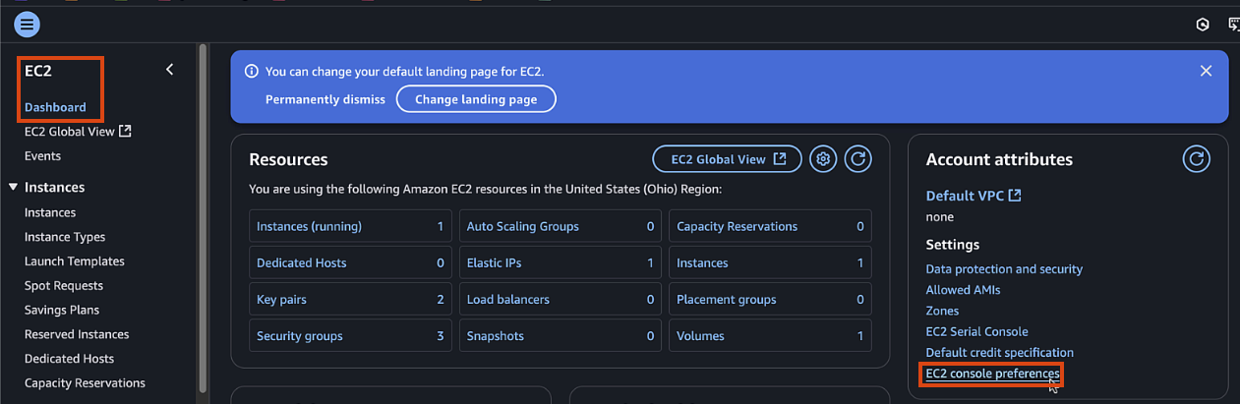
Task: Open the Instances (running) resource tile
Action: [350, 226]
